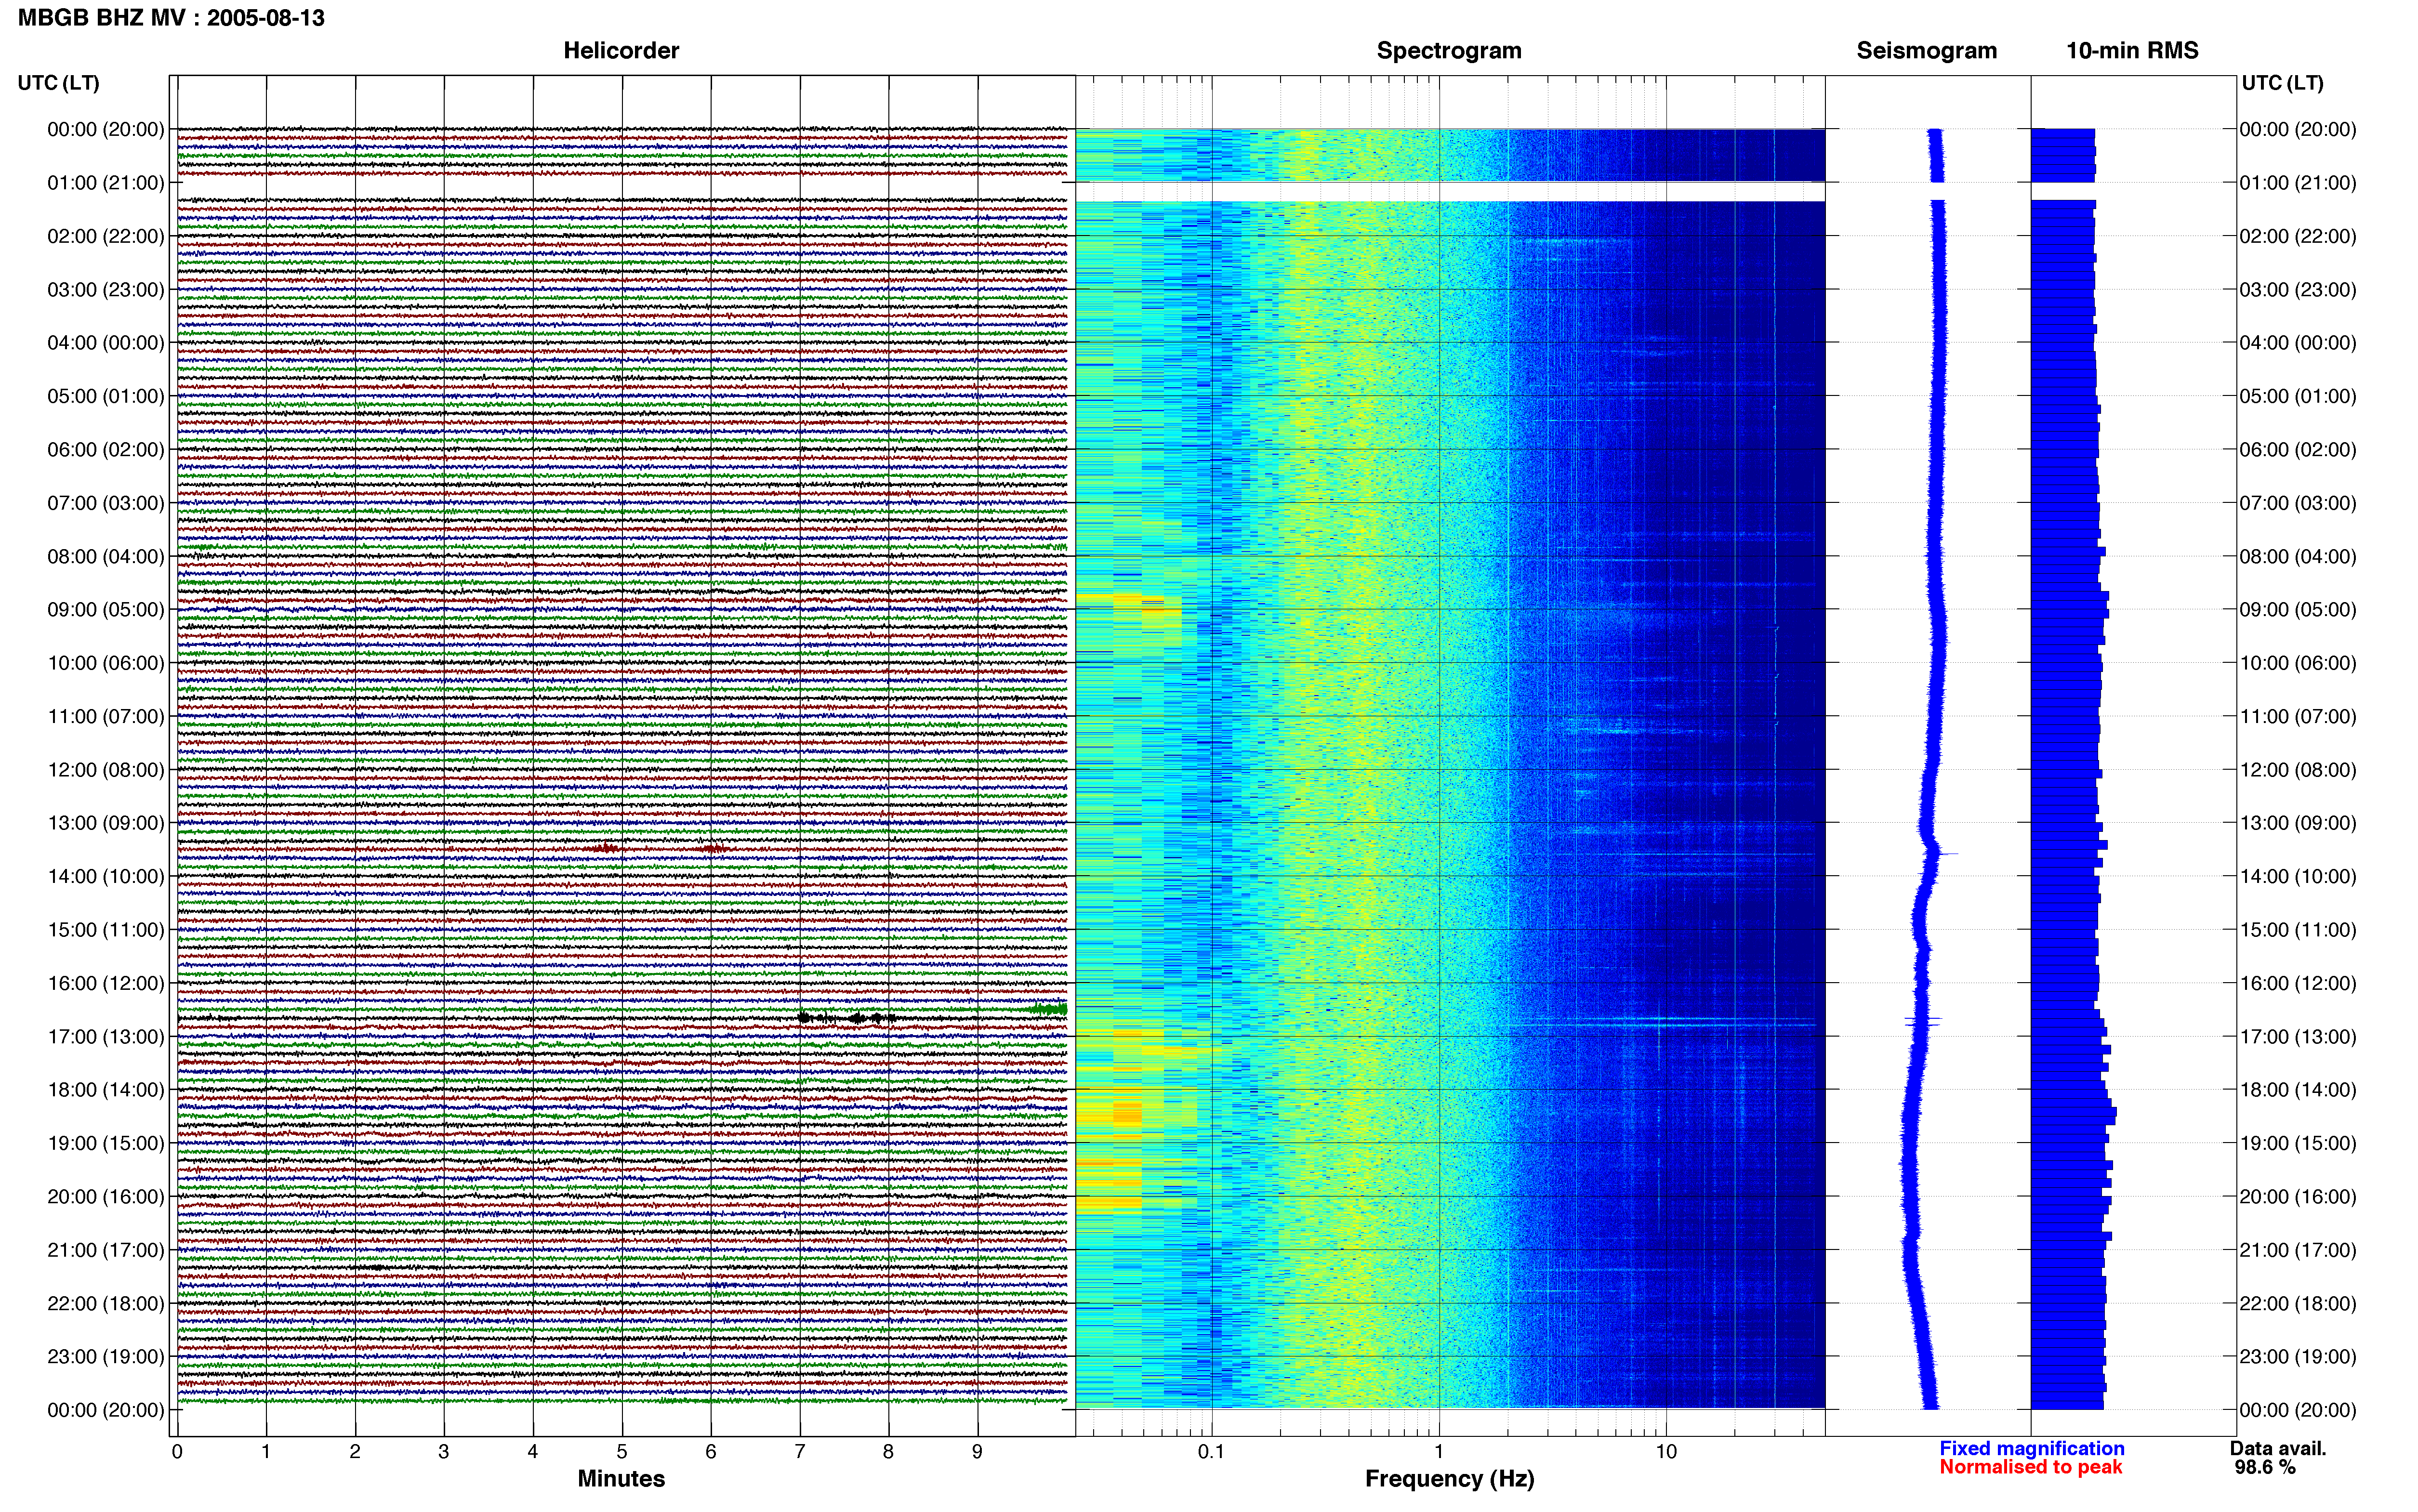Image resolution: width=2418 pixels, height=1512 pixels.
Task: Click the spectrogram frequency tick '0.1'
Action: coord(1211,1452)
